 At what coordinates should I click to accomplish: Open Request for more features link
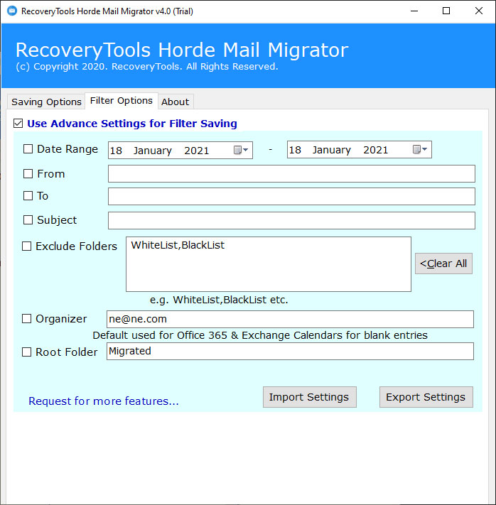tap(104, 401)
